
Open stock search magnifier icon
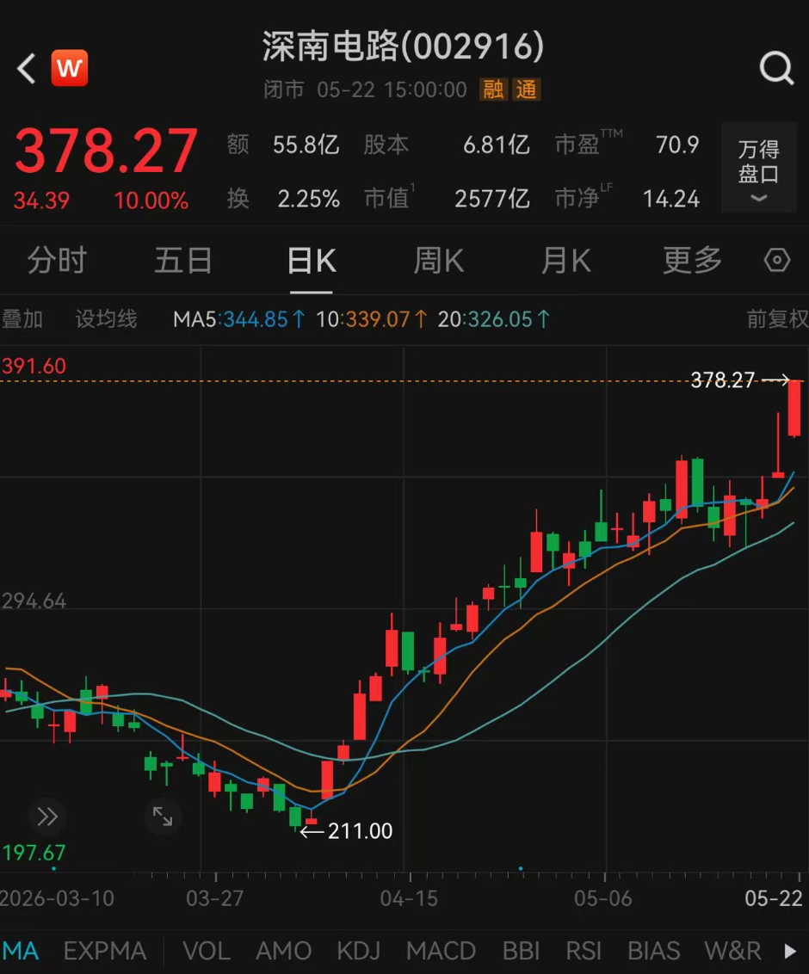[x=776, y=68]
